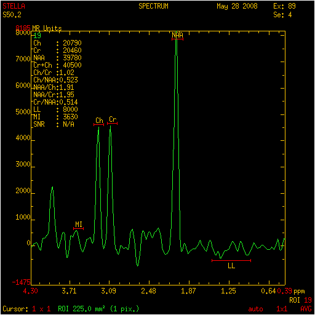Select the Ch peak range marker
Viewport: 315px width, 315px height.
click(98, 124)
